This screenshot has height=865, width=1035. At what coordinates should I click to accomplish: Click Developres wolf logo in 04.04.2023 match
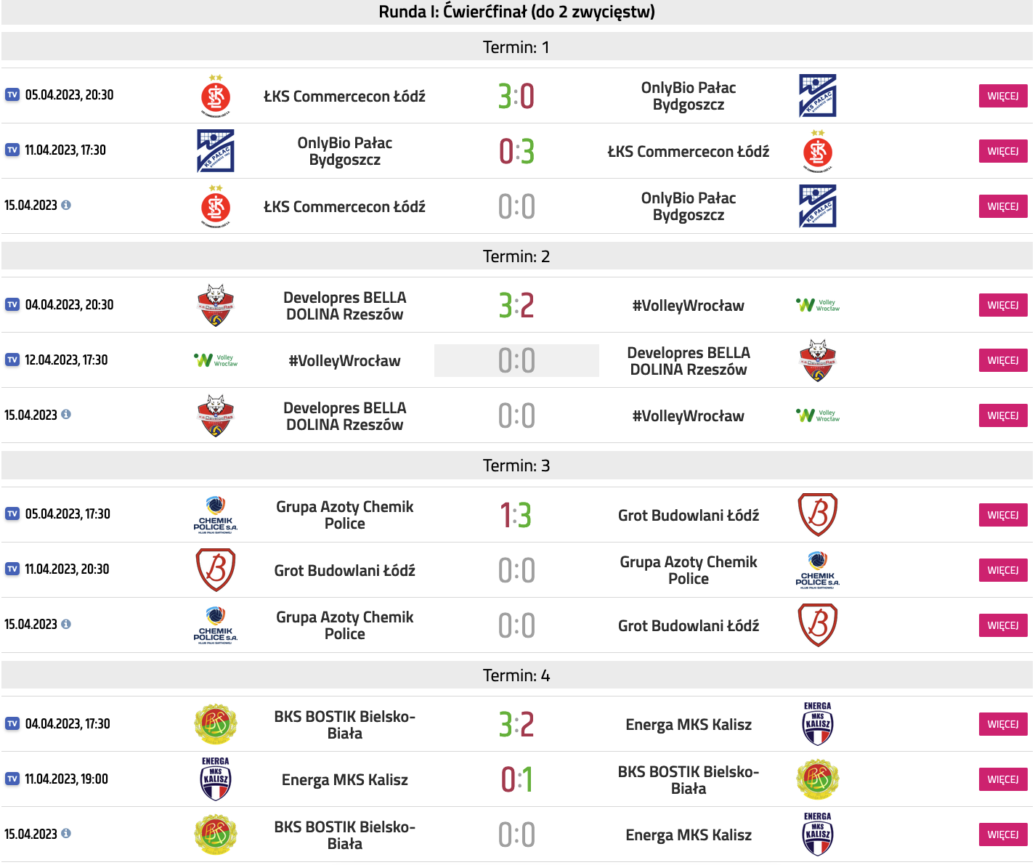(216, 305)
